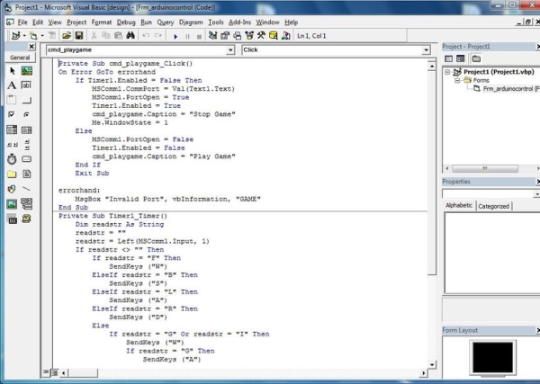Select the DirListBox folder control in toolbox

pyautogui.click(x=12, y=174)
